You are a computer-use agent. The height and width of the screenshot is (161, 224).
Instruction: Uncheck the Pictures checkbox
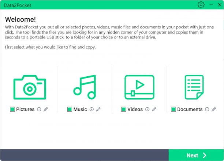tap(12, 109)
